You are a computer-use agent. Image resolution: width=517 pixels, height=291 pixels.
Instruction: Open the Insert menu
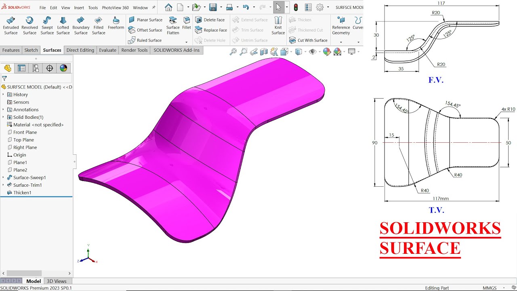tap(79, 8)
